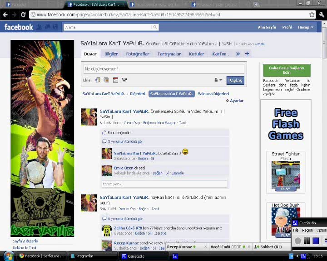This screenshot has height=261, width=327.
Task: Open Programlar window from the taskbar
Action: point(93,256)
